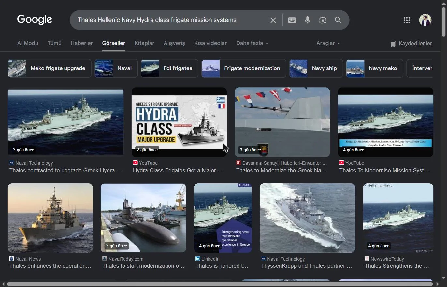
Task: Open 'Thales to Modernize the Greek Na…' link
Action: (x=281, y=170)
